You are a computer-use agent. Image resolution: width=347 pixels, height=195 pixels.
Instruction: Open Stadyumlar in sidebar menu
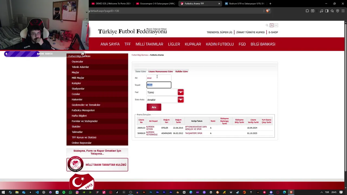pos(78,89)
